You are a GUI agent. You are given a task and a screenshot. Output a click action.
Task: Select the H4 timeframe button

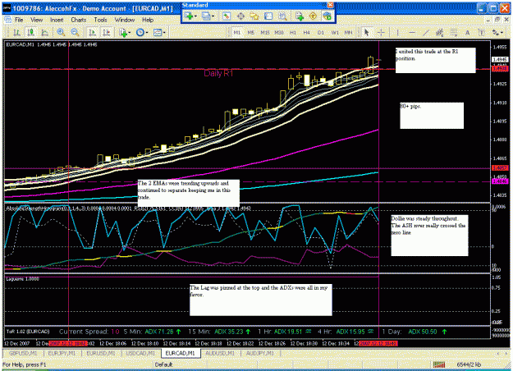306,32
